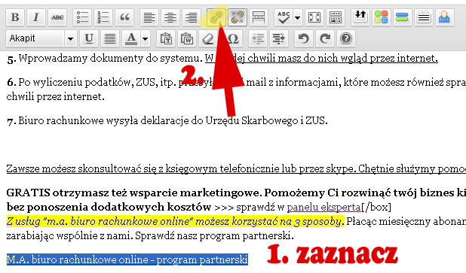The image size is (466, 273).
Task: Toggle the spellchecker
Action: [284, 17]
